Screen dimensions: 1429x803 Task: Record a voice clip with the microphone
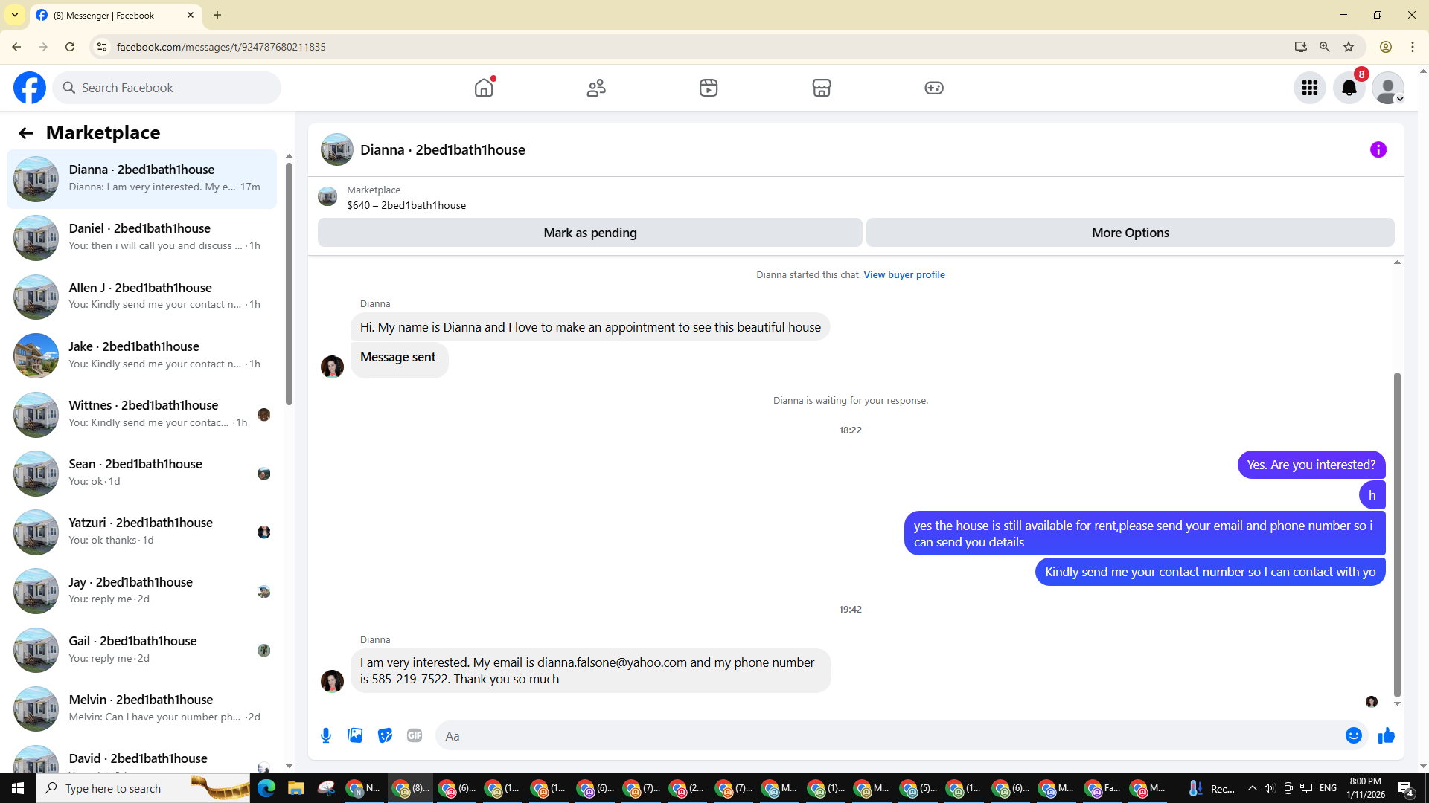click(x=326, y=736)
